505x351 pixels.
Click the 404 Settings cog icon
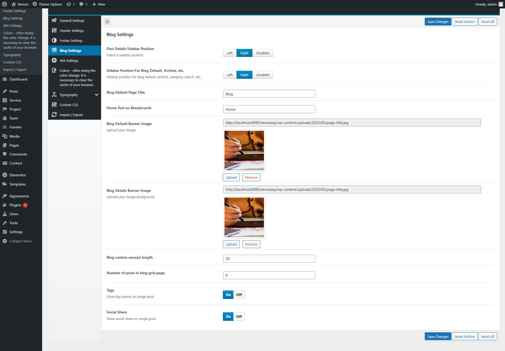click(x=54, y=61)
